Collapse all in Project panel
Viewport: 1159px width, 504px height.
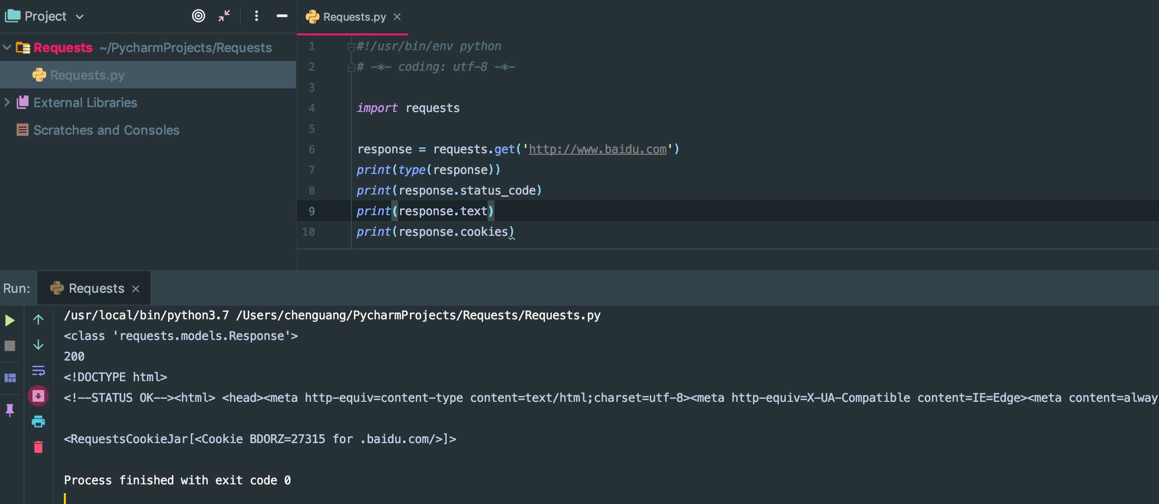(224, 16)
